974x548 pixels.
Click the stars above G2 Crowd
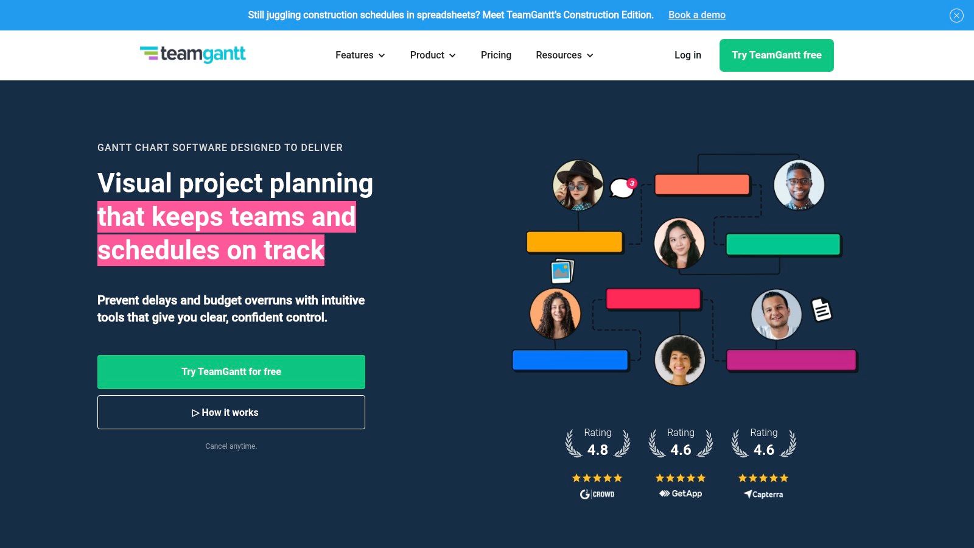pos(597,478)
